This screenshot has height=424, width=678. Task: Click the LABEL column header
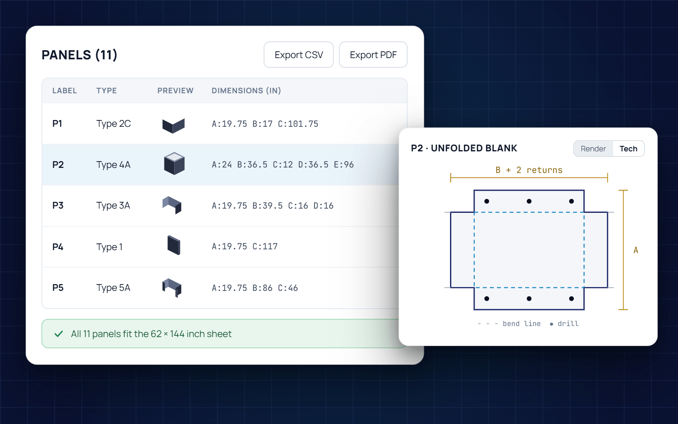pyautogui.click(x=64, y=91)
